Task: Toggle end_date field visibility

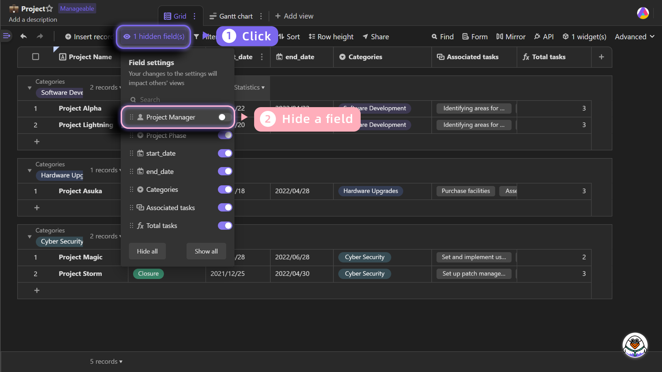Action: coord(225,171)
